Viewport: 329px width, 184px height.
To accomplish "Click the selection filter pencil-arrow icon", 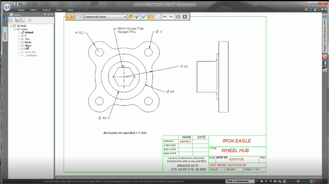I will (144, 17).
